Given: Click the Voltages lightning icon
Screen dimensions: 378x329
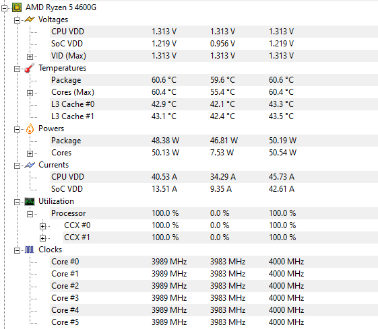Looking at the screenshot, I should 30,20.
